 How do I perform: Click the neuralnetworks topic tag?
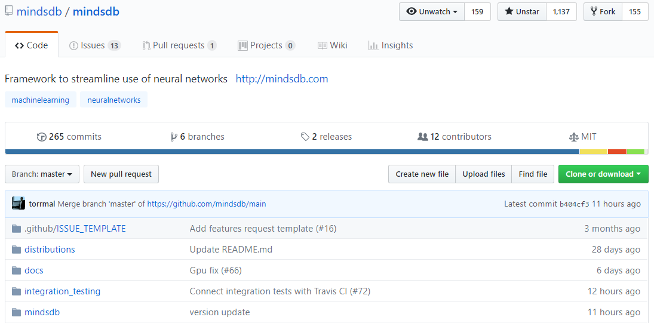point(114,100)
